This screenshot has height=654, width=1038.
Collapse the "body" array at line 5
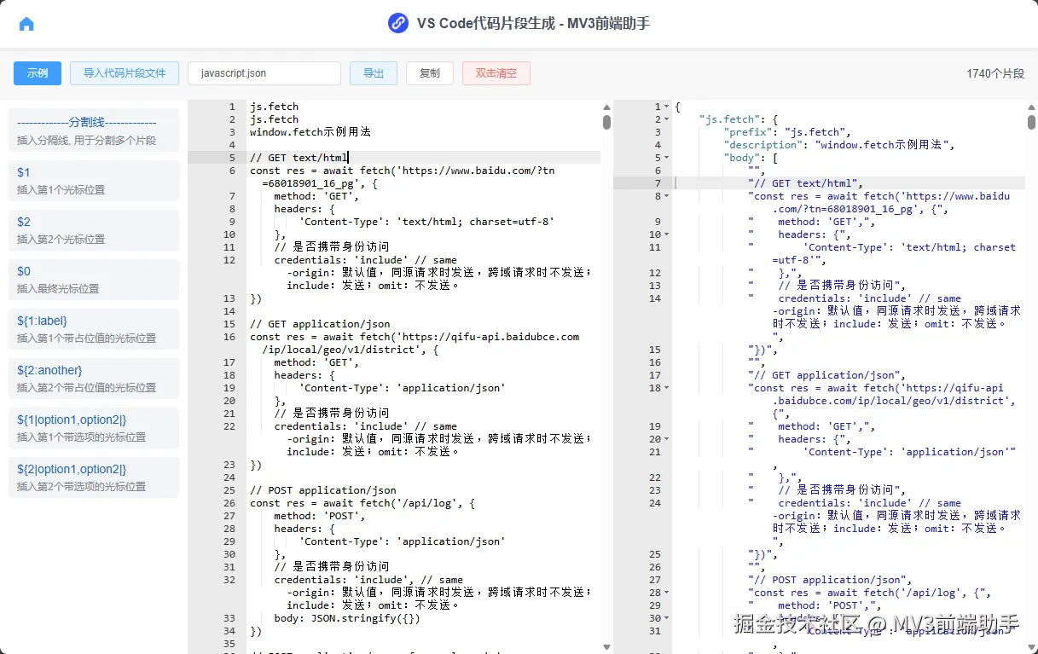click(667, 159)
